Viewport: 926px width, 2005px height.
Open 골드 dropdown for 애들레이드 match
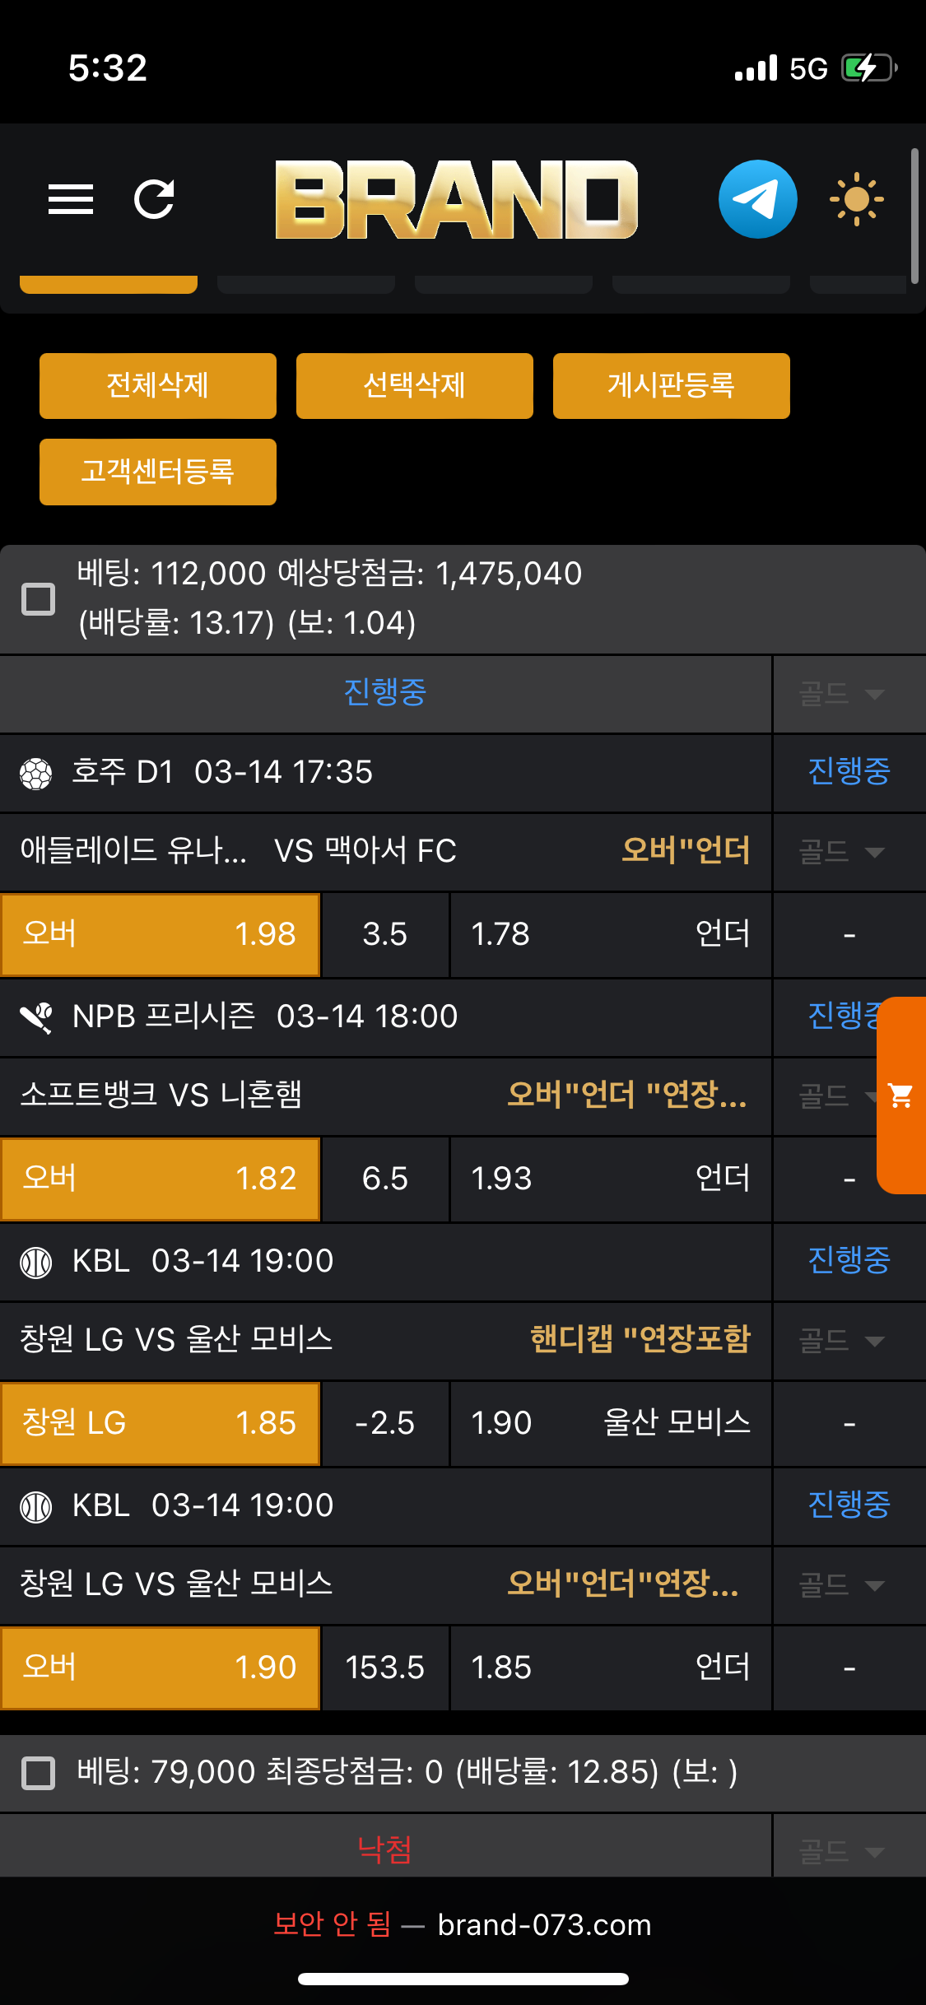841,852
